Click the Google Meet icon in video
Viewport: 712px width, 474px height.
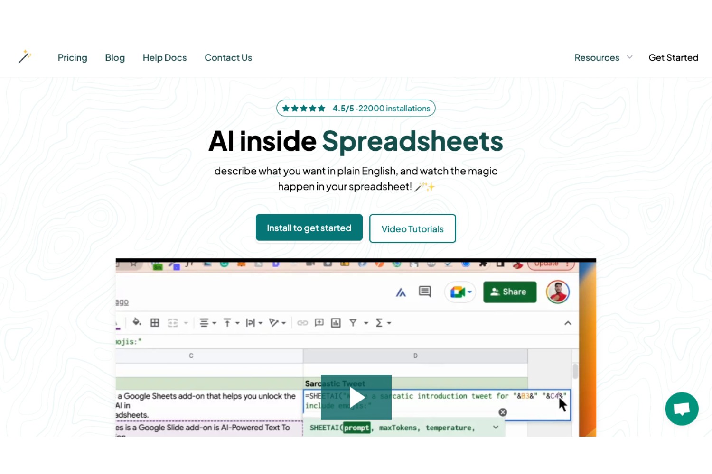click(x=457, y=292)
